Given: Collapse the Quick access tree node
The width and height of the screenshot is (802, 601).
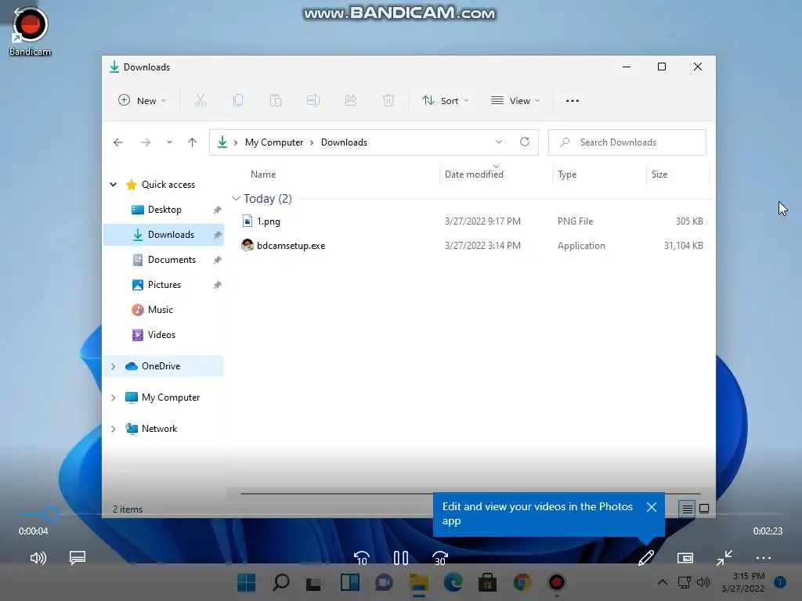Looking at the screenshot, I should point(113,185).
